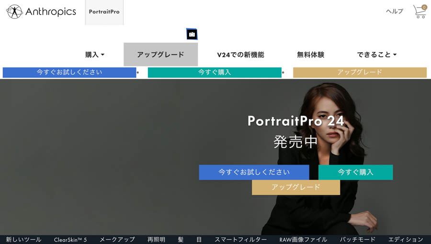This screenshot has width=431, height=244.
Task: Click 今すぐ購入 button on hero image
Action: 355,172
